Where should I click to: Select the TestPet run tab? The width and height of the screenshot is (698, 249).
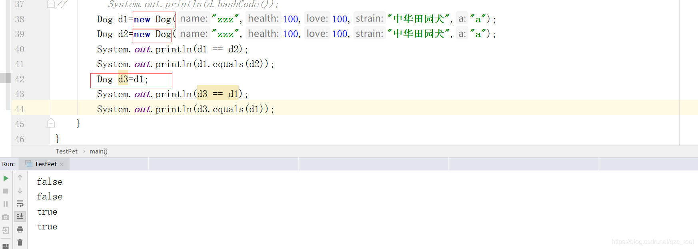coord(44,164)
